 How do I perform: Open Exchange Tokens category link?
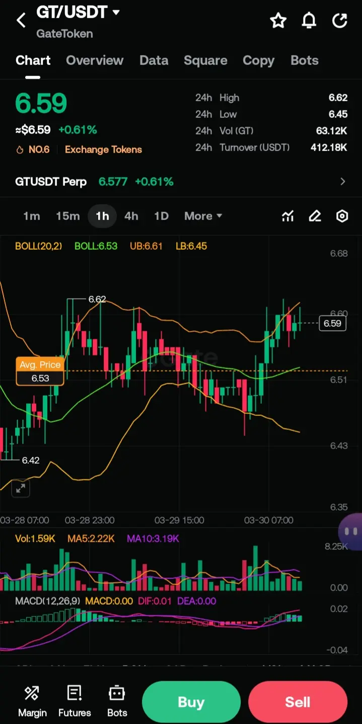[x=103, y=150]
